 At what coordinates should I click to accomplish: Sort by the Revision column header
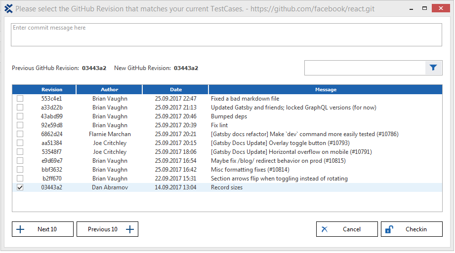[x=52, y=90]
